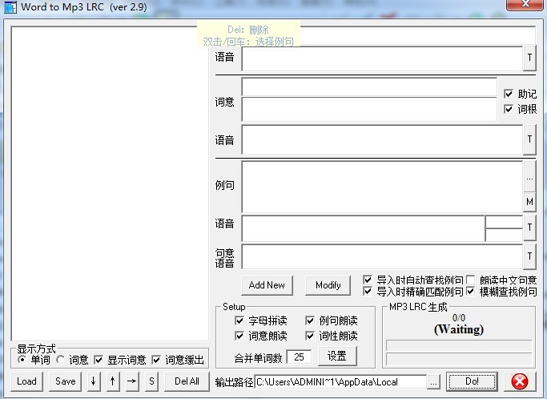Click the S button beside arrows
This screenshot has height=399, width=547.
pos(151,381)
